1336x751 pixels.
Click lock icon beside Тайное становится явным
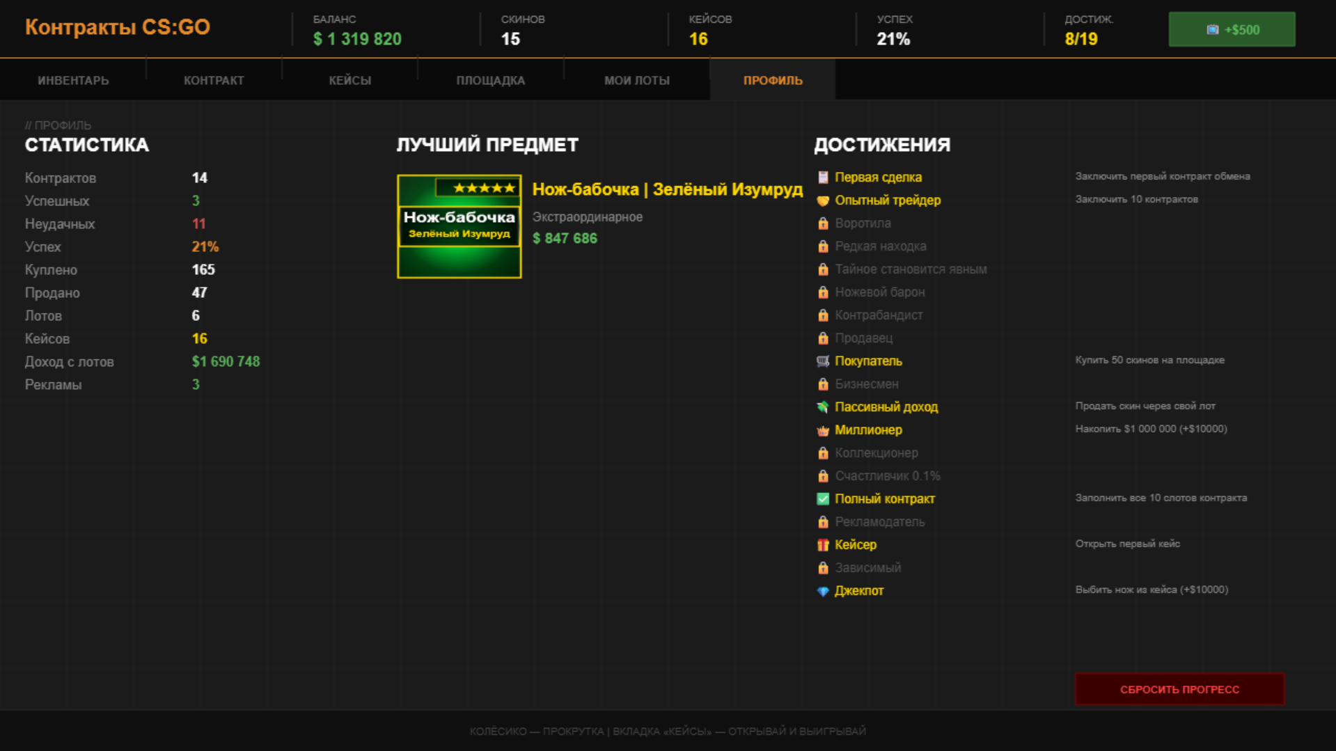tap(823, 269)
